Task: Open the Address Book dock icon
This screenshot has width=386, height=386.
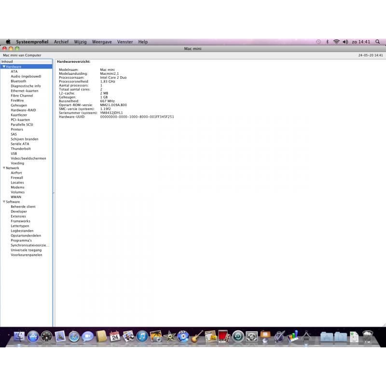Action: pos(101,336)
